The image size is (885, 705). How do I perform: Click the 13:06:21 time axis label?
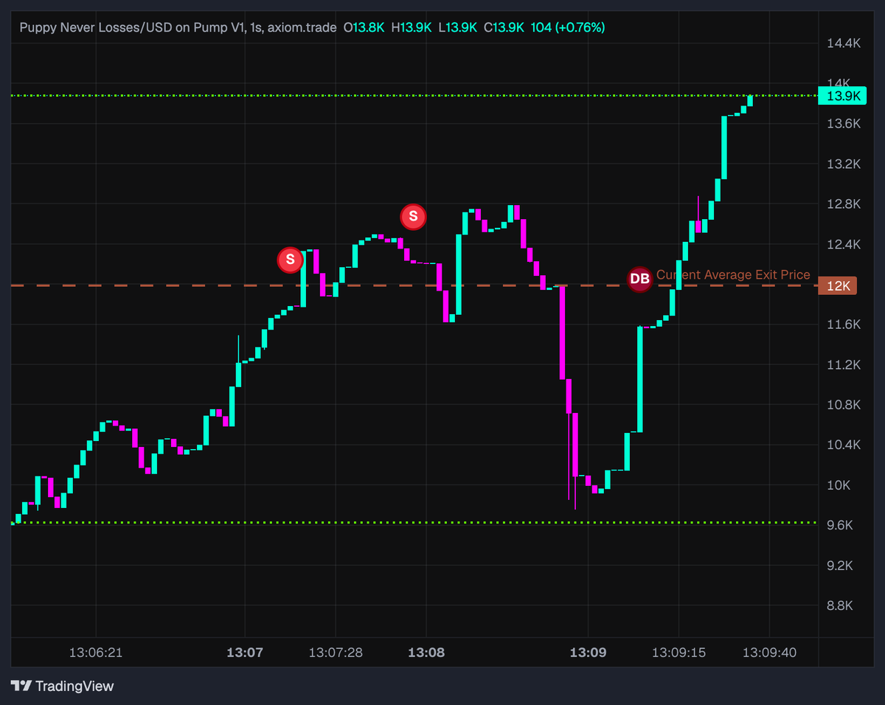point(95,653)
